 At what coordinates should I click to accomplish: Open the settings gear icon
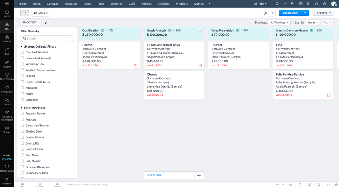coord(324,4)
